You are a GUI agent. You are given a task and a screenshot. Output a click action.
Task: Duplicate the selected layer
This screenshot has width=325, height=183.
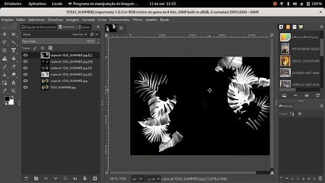pyautogui.click(x=66, y=178)
